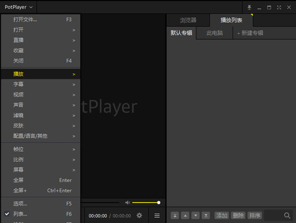Toggle the playlist panel hamburger icon
This screenshot has height=223, width=296.
coord(157,216)
